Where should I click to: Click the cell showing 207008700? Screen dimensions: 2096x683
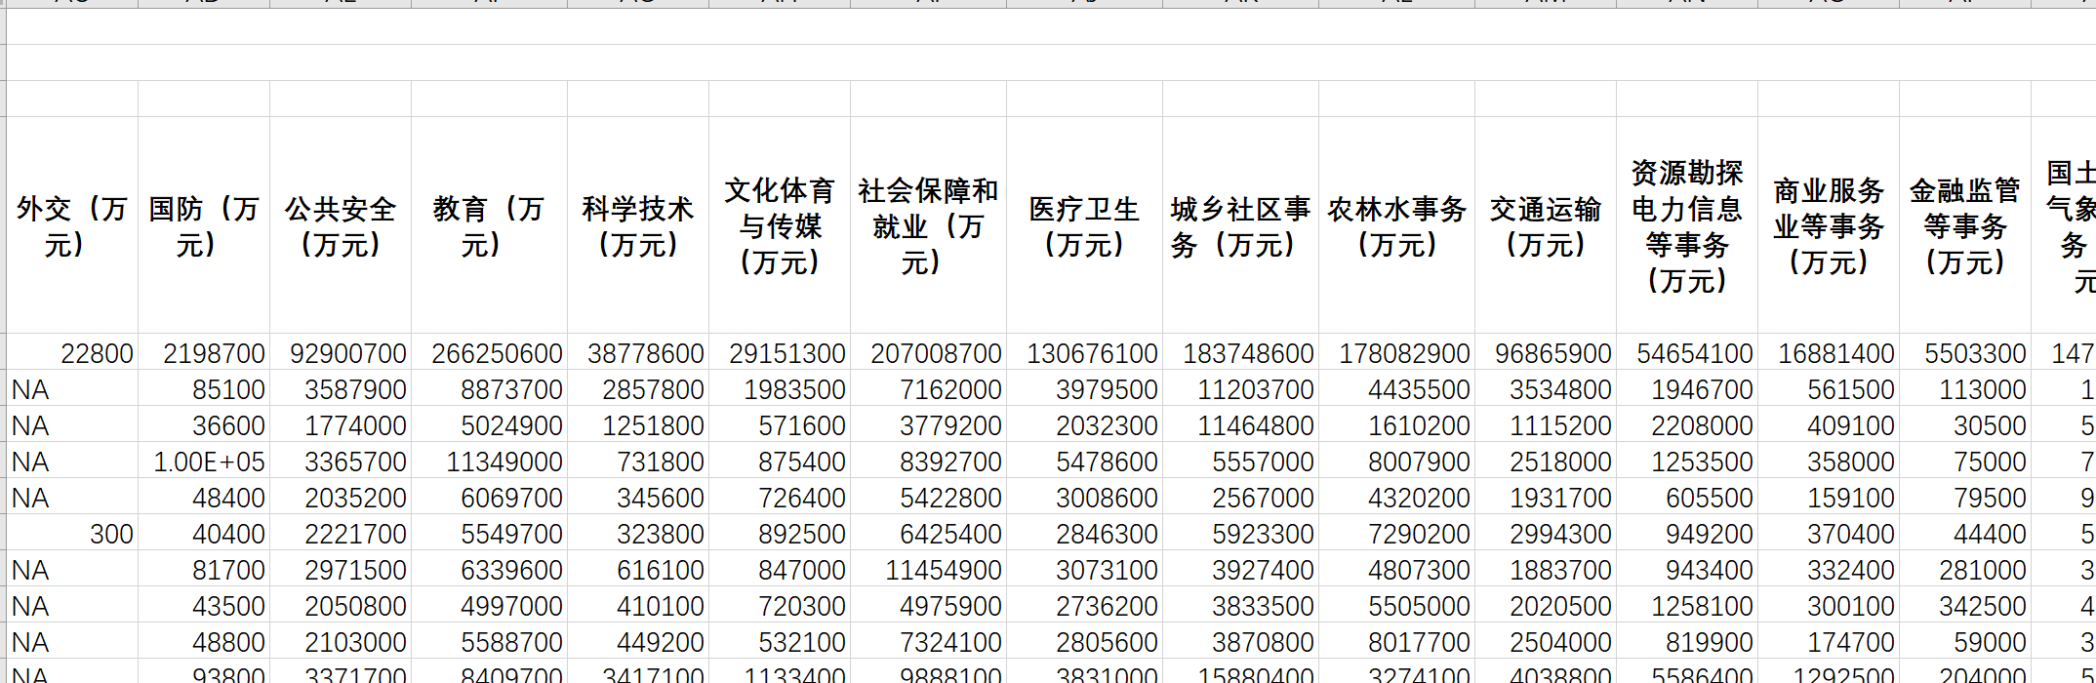928,352
